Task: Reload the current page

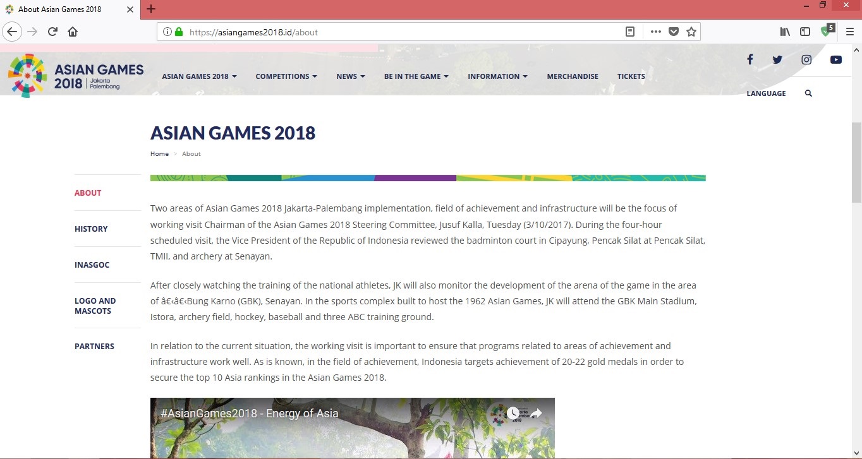Action: coord(53,32)
